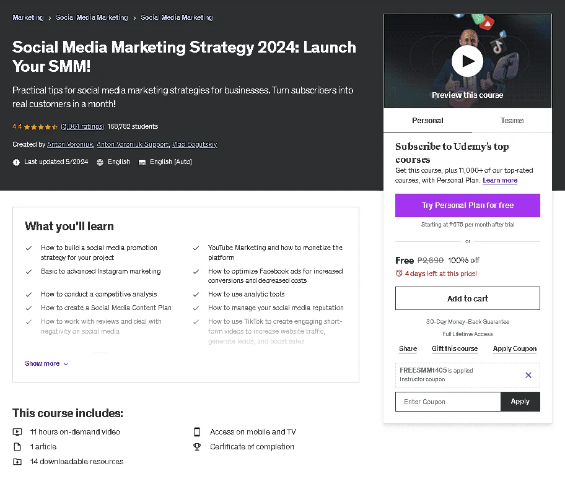Click the What you'll learn heading
Viewport: 565px width, 484px height.
coord(69,226)
